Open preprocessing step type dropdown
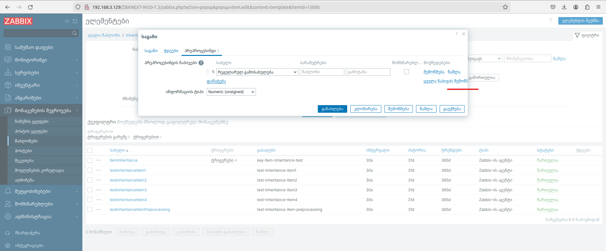The width and height of the screenshot is (606, 251). click(x=257, y=72)
